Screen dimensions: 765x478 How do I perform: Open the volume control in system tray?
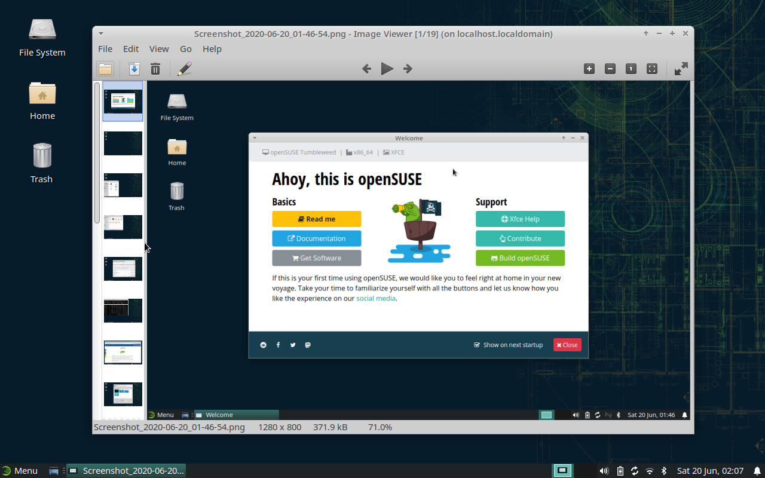tap(604, 470)
